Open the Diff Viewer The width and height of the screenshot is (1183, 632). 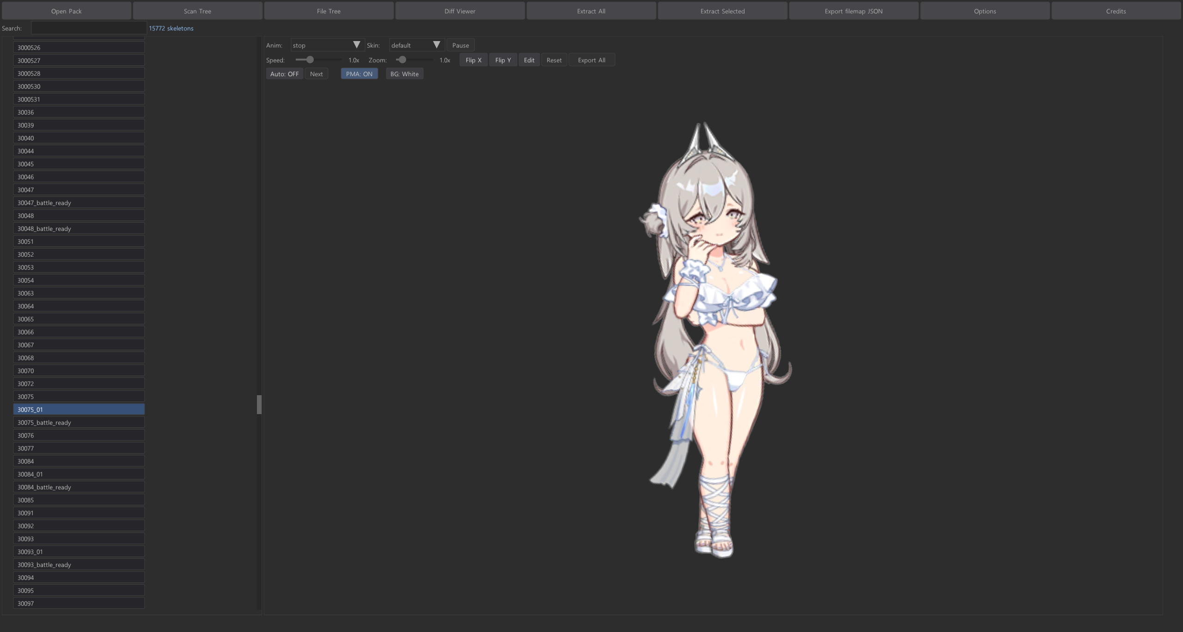[460, 11]
